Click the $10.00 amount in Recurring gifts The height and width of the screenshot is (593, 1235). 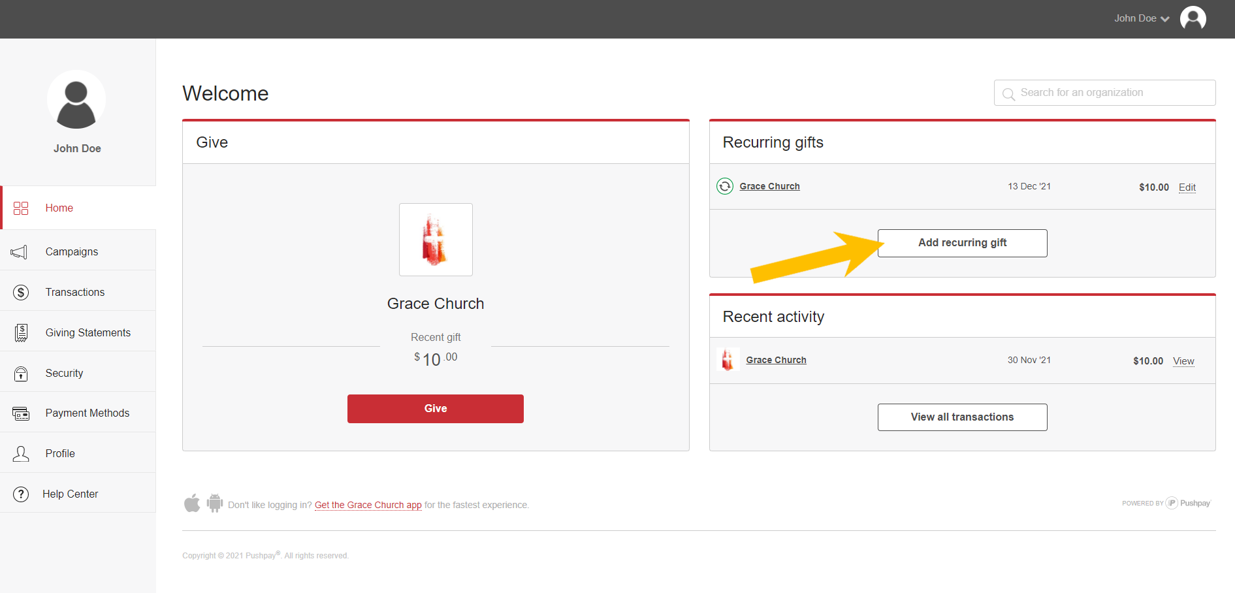coord(1154,187)
